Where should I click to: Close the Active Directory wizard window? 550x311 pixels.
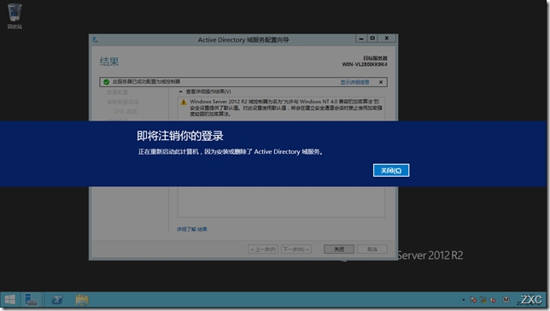387,38
